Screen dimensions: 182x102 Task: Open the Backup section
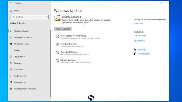tap(17, 50)
